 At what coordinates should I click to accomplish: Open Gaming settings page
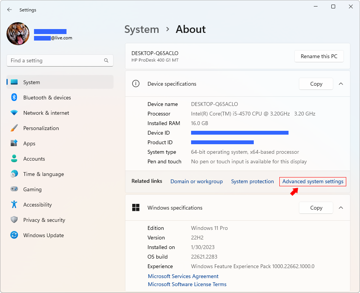click(x=60, y=189)
